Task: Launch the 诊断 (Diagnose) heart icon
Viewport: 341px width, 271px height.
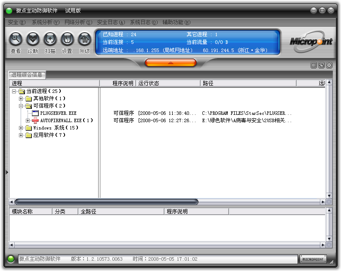Action: click(x=33, y=39)
